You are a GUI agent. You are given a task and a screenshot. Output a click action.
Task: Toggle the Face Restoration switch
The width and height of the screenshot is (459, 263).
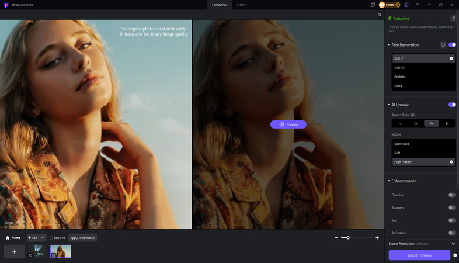[452, 45]
